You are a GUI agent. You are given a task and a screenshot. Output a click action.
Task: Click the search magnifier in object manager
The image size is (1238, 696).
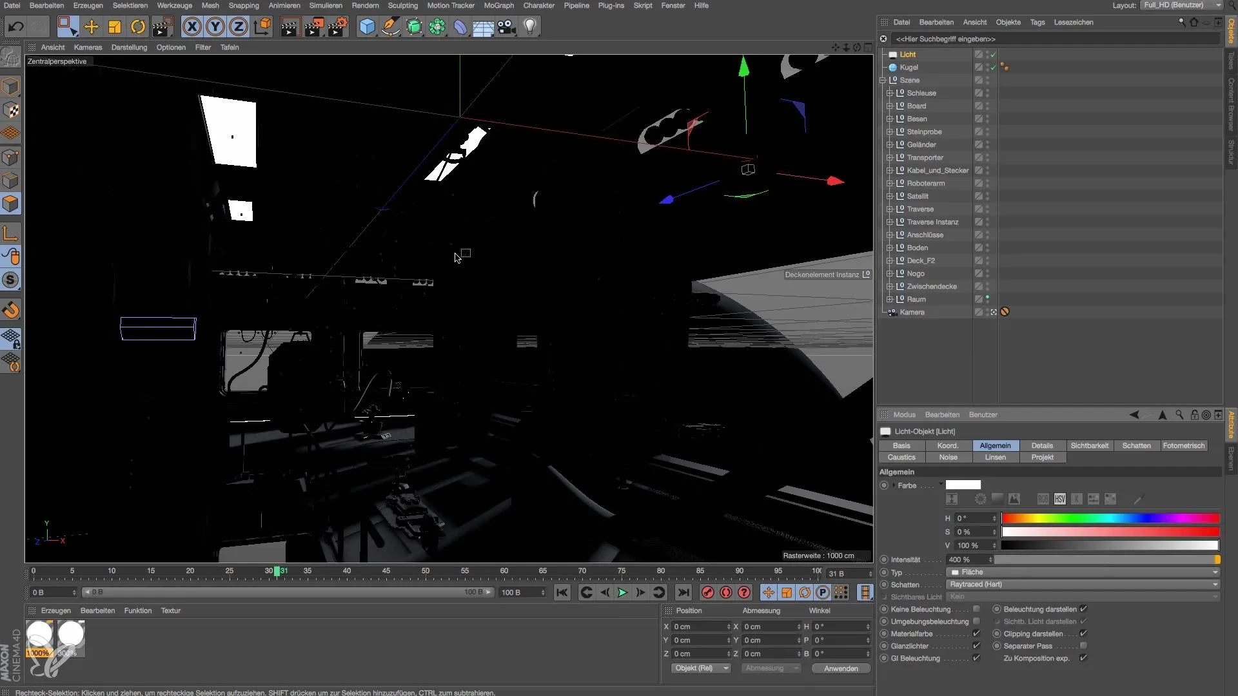(x=1182, y=22)
